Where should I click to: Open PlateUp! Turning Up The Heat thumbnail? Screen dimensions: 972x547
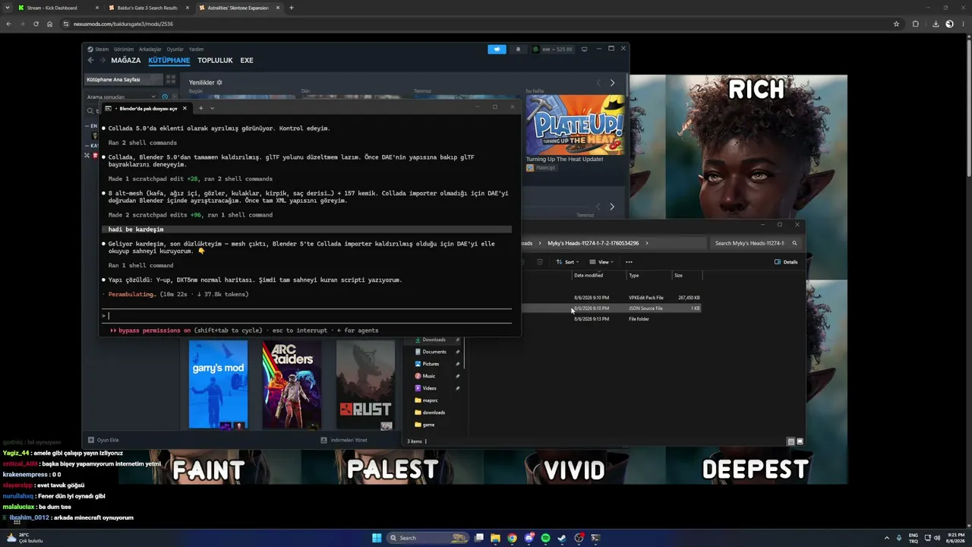pos(576,125)
